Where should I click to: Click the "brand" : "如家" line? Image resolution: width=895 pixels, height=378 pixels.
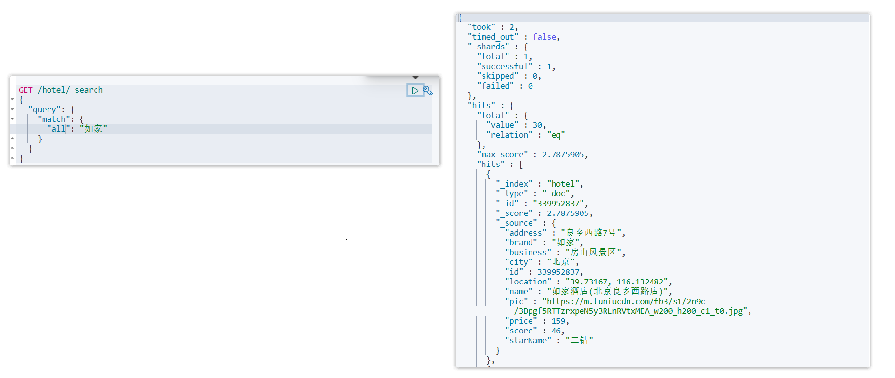(544, 243)
